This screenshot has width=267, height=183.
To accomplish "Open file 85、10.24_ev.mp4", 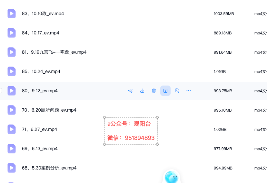I will 41,71.
